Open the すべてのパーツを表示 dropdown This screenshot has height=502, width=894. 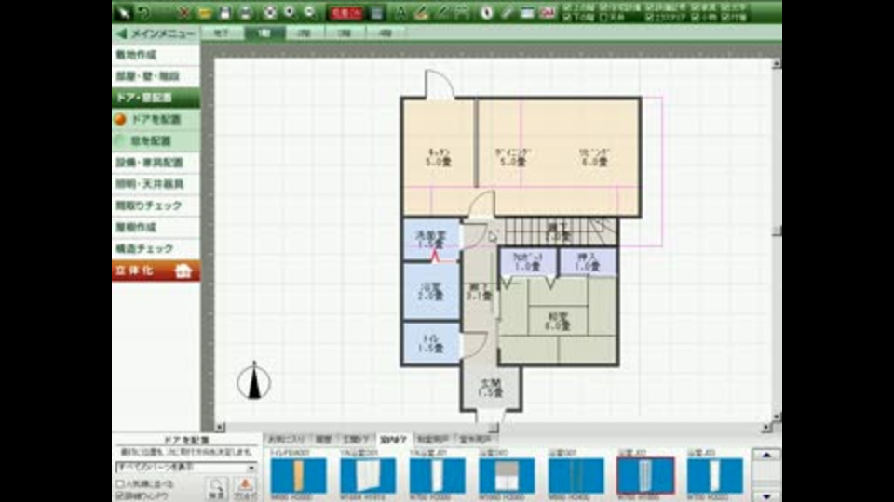click(186, 468)
